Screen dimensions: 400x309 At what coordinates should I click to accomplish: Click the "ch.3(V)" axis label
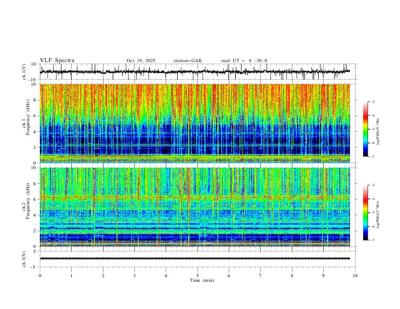24,259
